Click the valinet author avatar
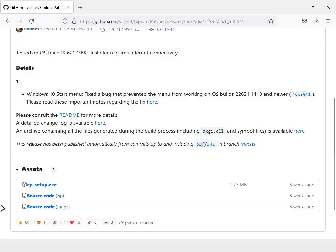336x252 pixels. click(19, 30)
